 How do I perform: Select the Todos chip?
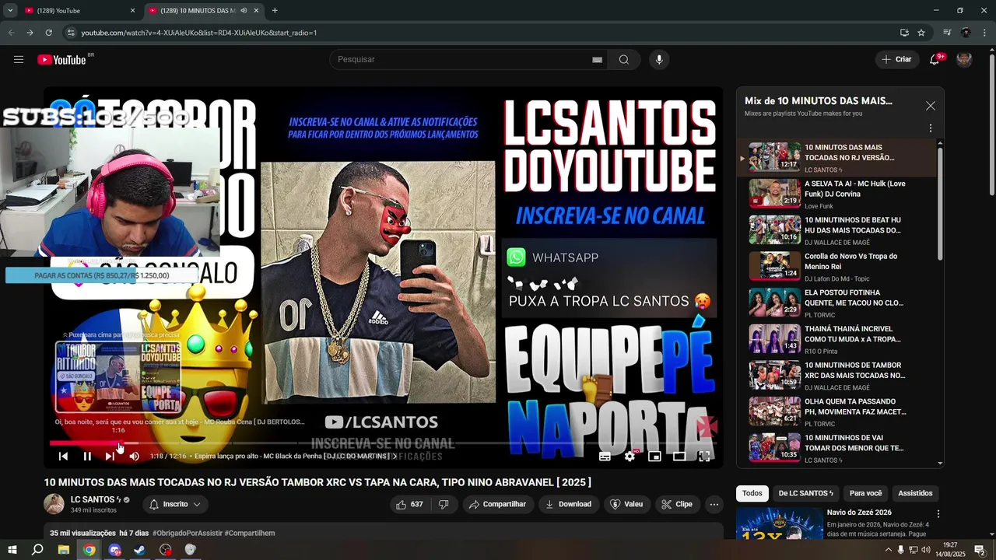pos(752,493)
